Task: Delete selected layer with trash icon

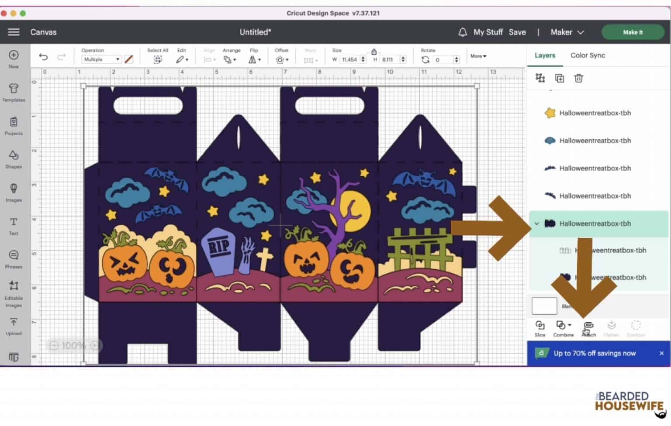Action: click(578, 78)
